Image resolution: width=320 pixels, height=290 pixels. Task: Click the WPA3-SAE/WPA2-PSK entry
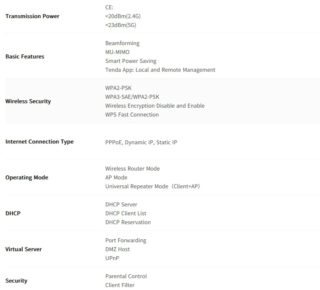pyautogui.click(x=132, y=97)
